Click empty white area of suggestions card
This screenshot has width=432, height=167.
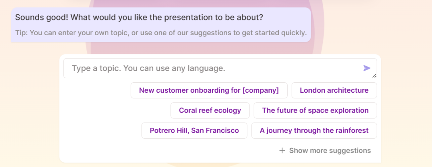(100, 120)
